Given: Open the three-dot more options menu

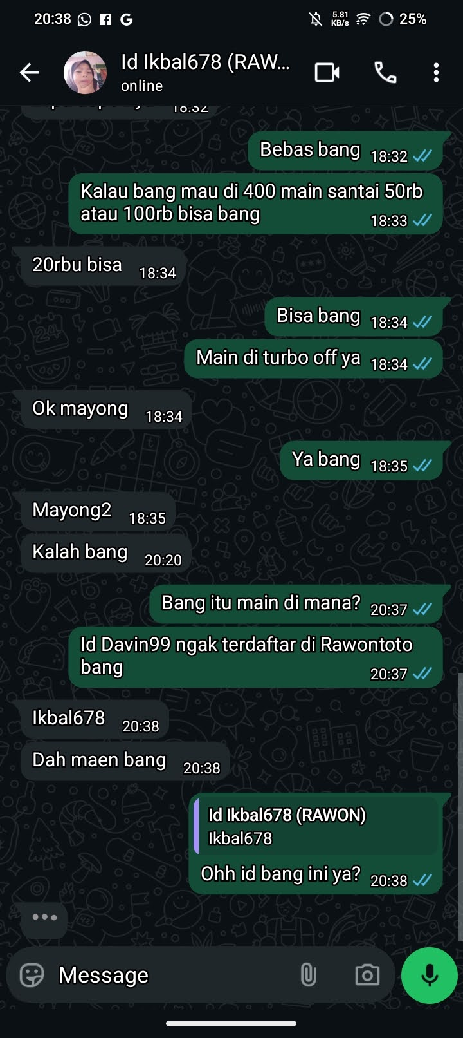Looking at the screenshot, I should coord(436,73).
